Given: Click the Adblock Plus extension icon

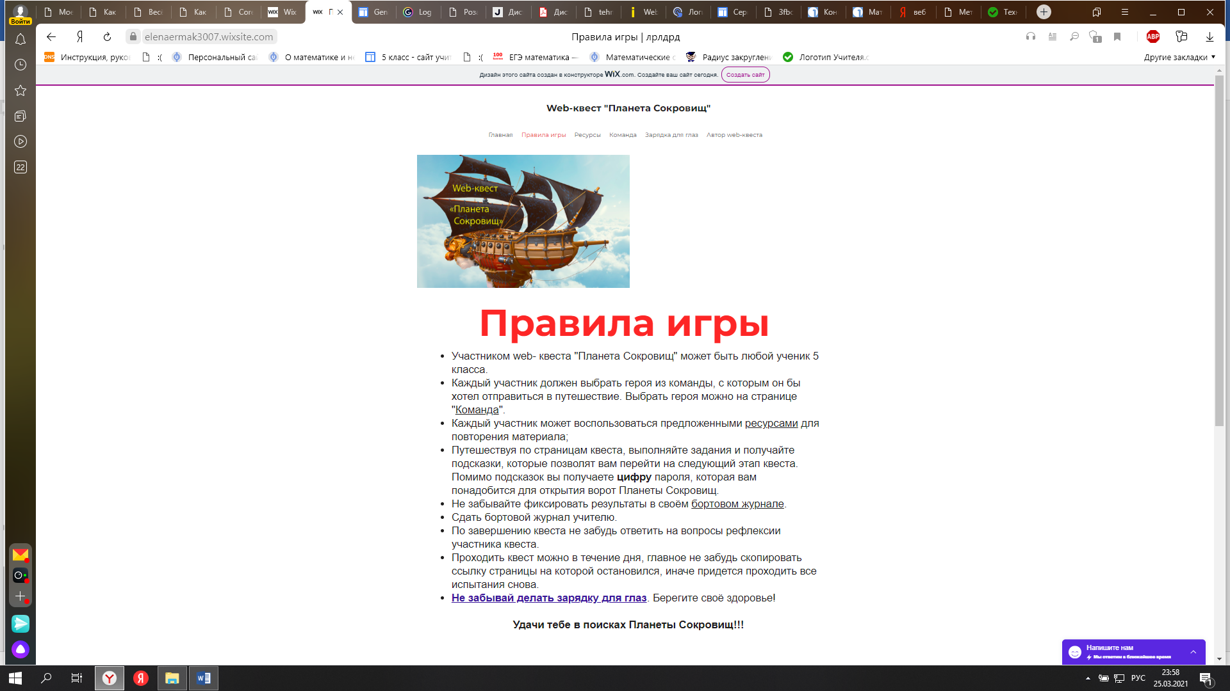Looking at the screenshot, I should (1152, 37).
